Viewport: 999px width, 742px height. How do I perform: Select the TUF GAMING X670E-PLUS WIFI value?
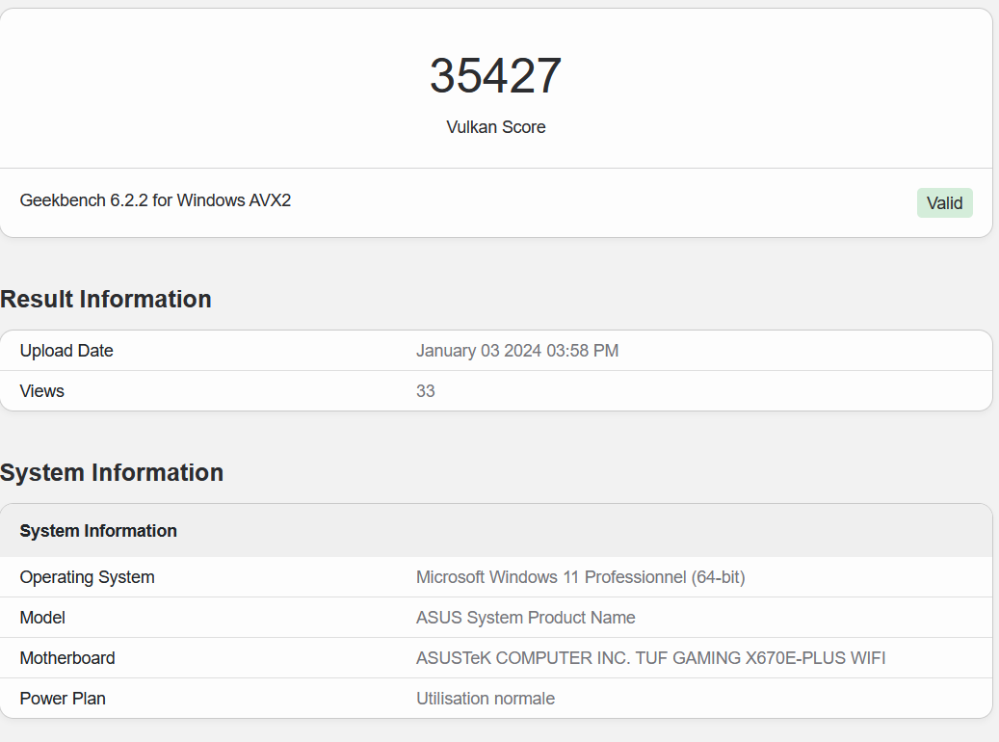point(650,658)
